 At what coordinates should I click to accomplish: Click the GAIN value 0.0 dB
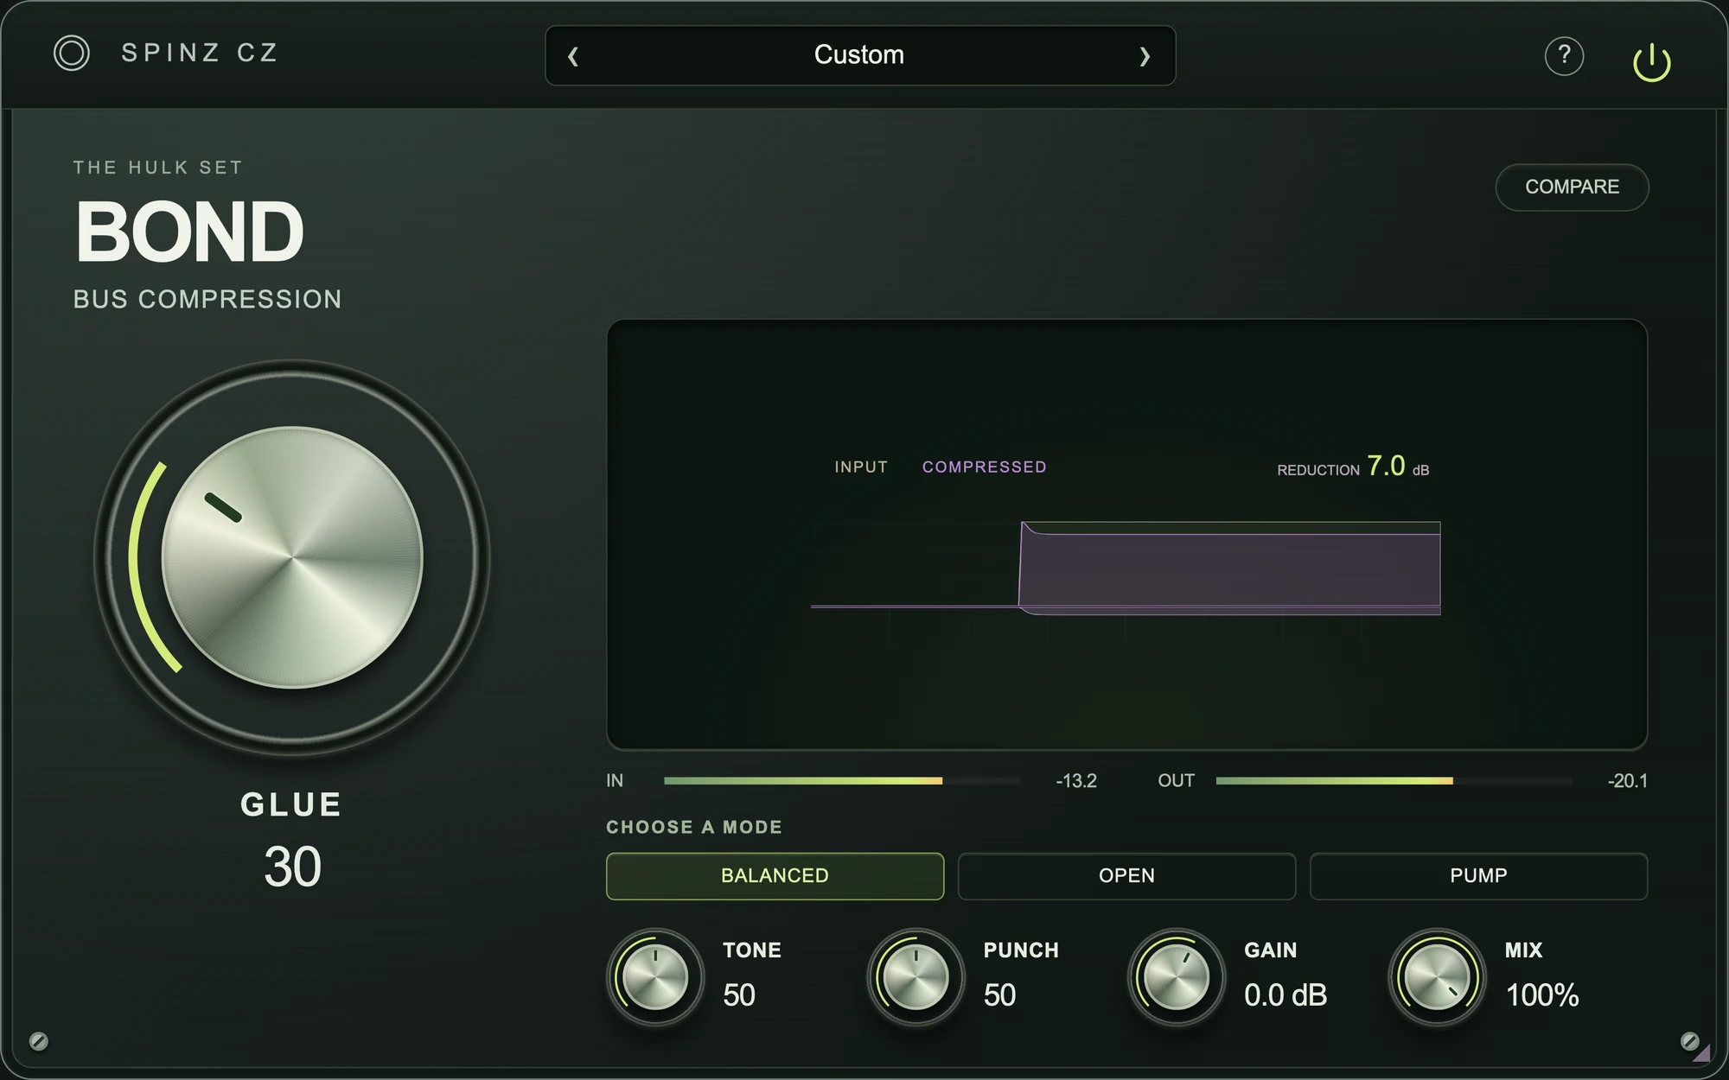pos(1286,995)
